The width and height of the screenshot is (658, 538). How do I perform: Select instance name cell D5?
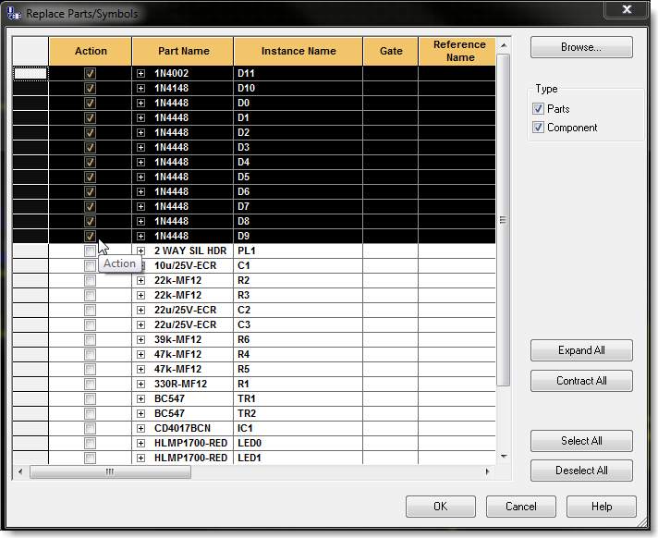[x=298, y=177]
